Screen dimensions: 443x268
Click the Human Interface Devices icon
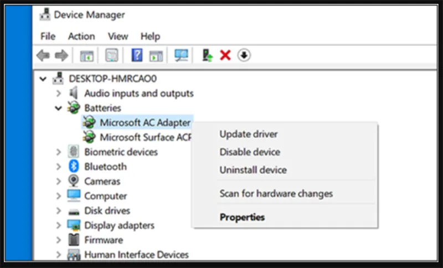(74, 255)
